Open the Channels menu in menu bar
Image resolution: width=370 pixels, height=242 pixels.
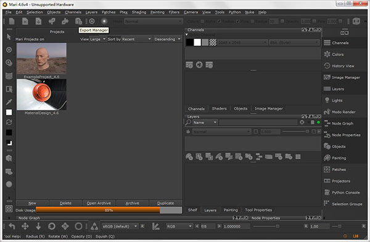73,12
